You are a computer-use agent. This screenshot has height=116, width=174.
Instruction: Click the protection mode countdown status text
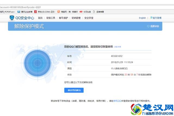(131, 75)
